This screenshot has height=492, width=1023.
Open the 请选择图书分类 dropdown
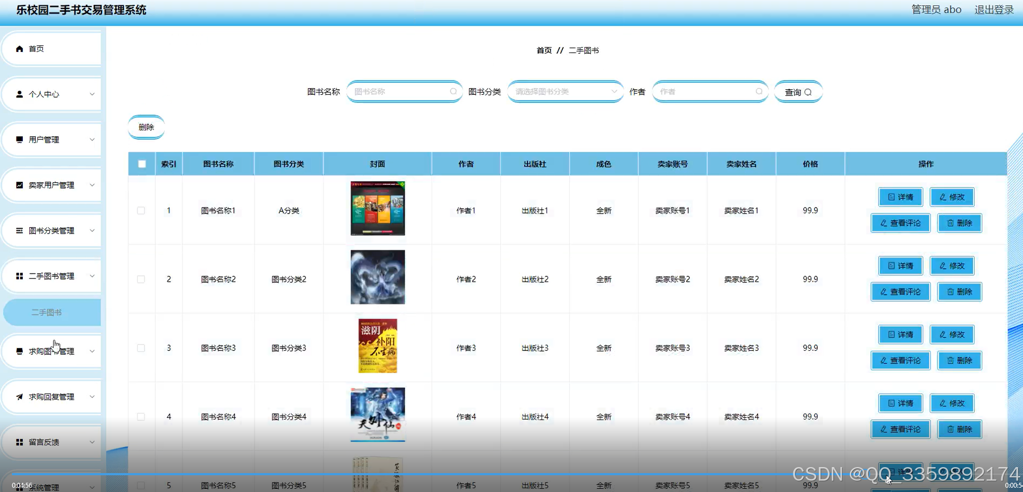point(565,91)
